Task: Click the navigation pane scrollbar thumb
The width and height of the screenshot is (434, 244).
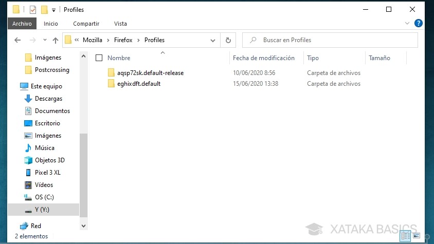Action: (83, 175)
